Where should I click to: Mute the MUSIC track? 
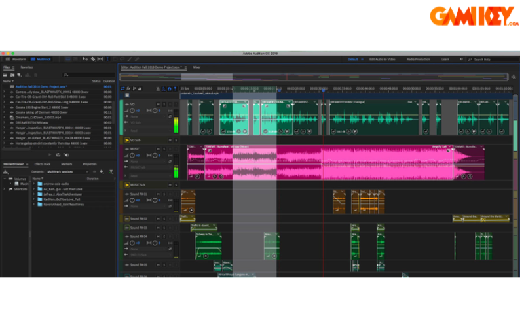click(158, 149)
